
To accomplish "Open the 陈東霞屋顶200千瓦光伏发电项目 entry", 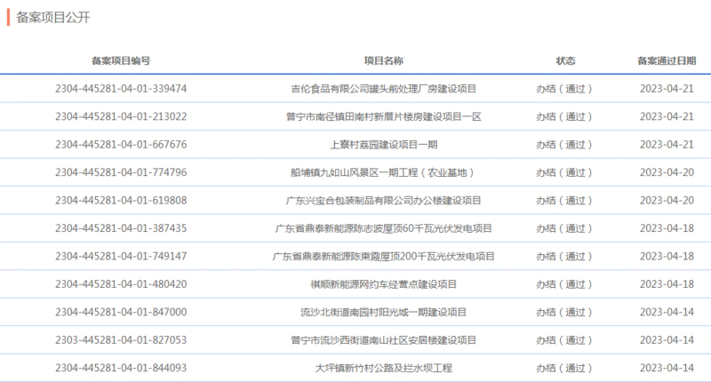I will (383, 257).
